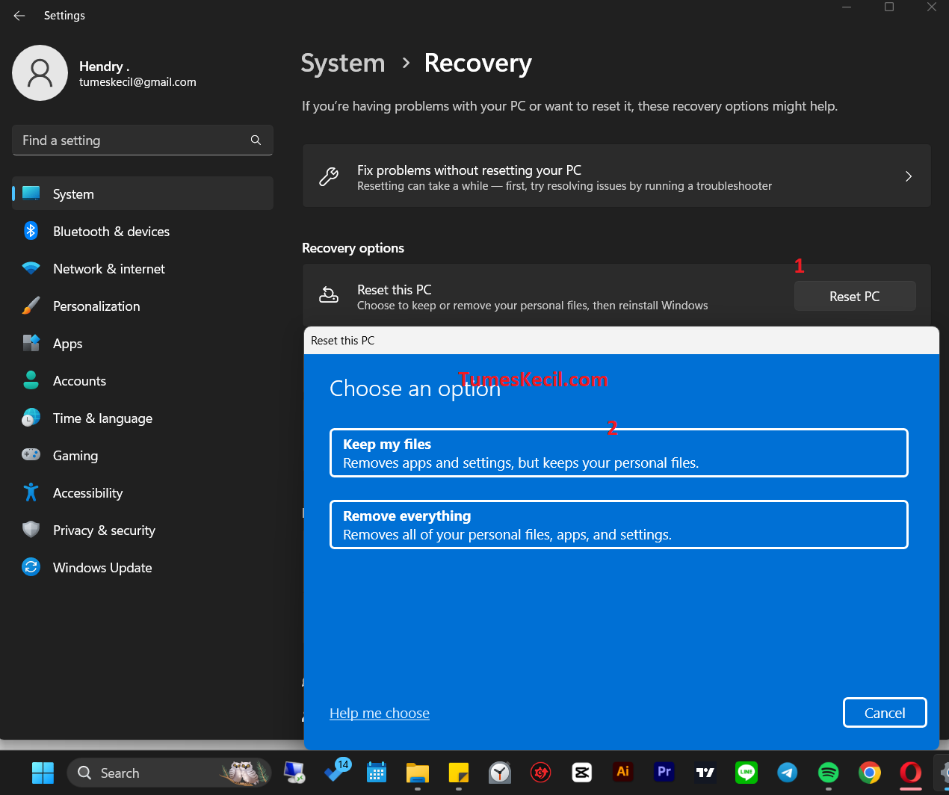Screen dimensions: 949x795
Task: Select Apps in the sidebar menu
Action: coord(67,343)
